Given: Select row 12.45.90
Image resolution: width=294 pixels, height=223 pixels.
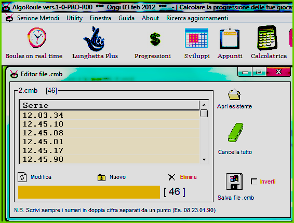Looking at the screenshot, I should (x=110, y=159).
